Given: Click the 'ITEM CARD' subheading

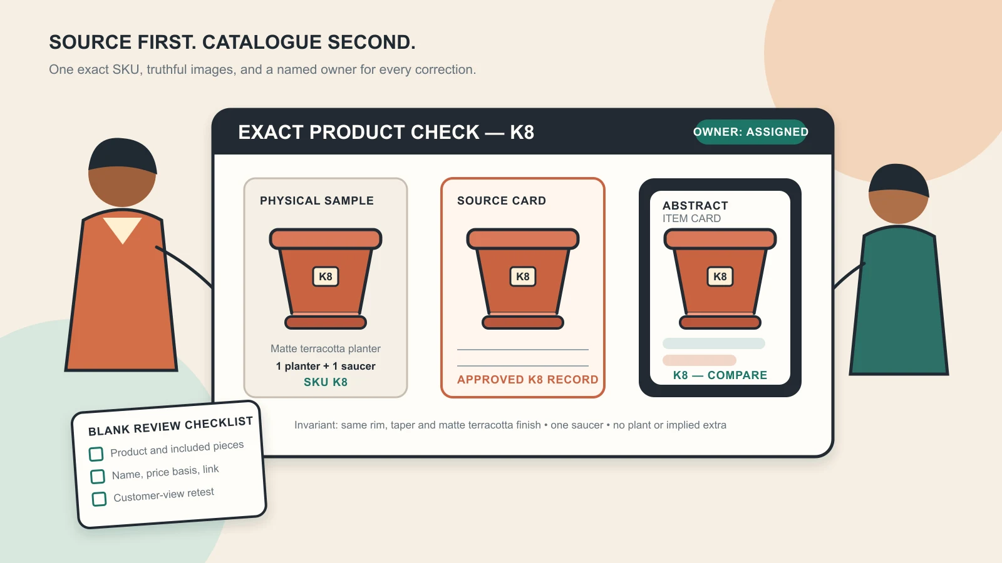Looking at the screenshot, I should tap(692, 218).
